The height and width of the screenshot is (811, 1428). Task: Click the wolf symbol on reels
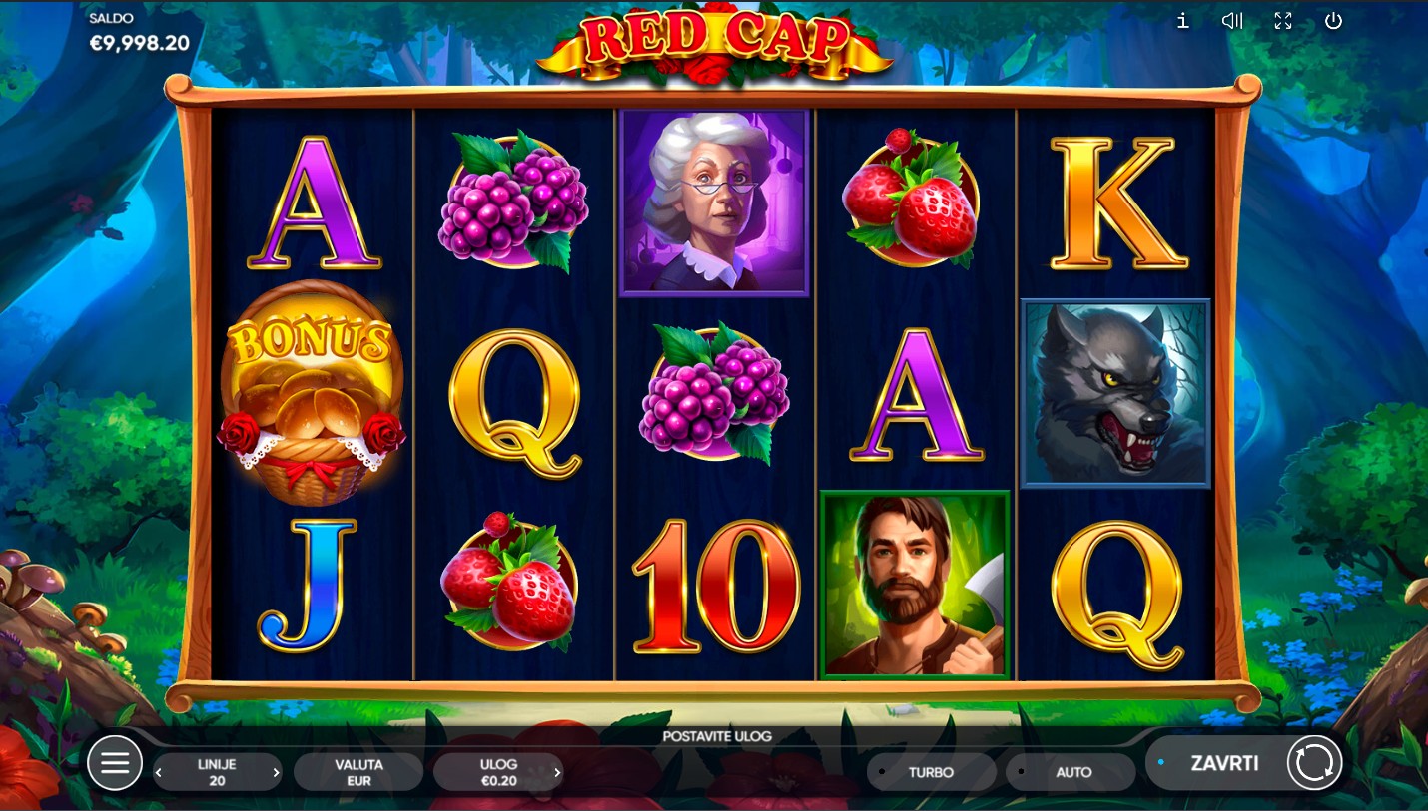(x=1115, y=393)
